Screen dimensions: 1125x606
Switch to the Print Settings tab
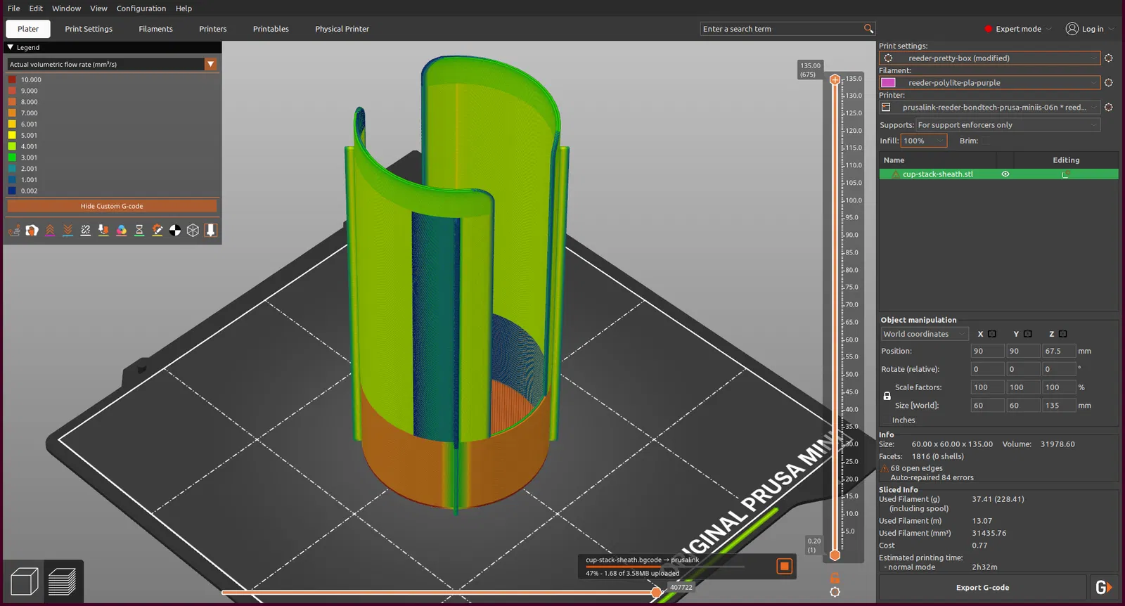pyautogui.click(x=89, y=29)
